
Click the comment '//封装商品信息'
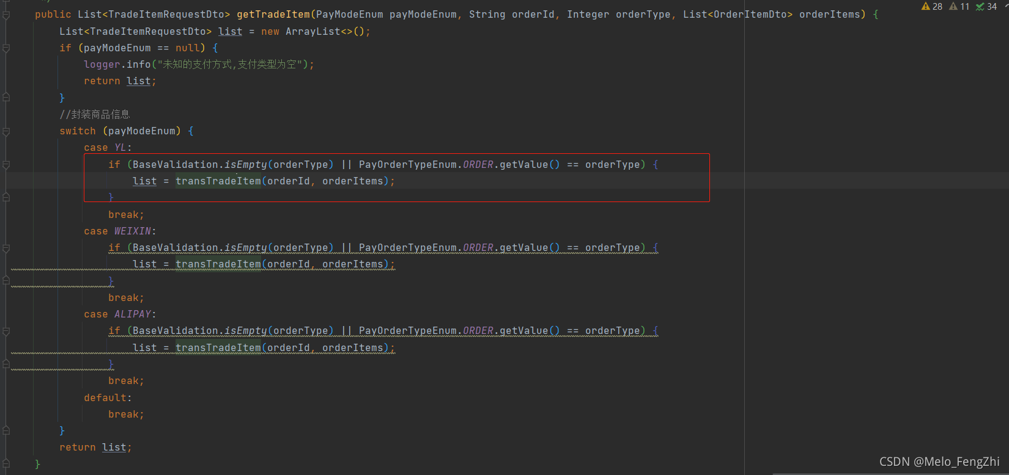point(95,114)
